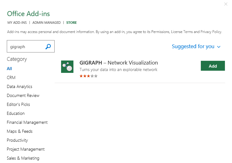Screen dimensions: 232x163
Task: Select the STORE tab
Action: point(72,23)
